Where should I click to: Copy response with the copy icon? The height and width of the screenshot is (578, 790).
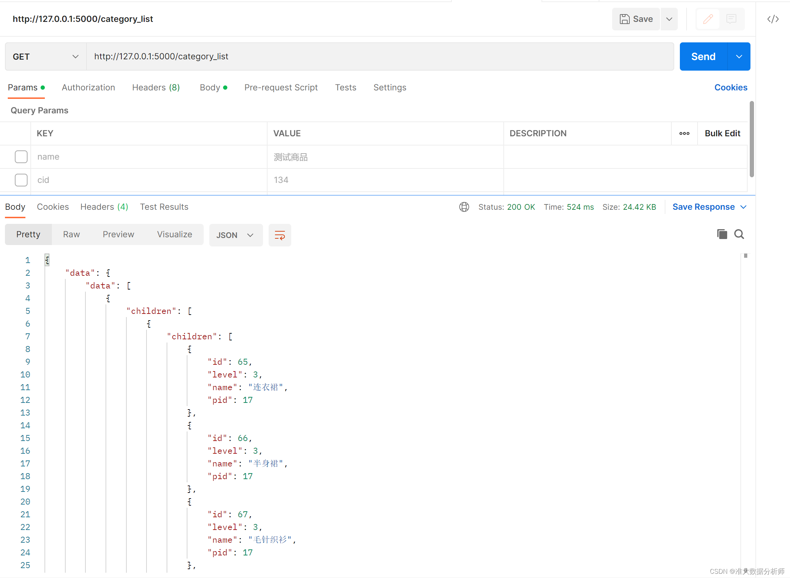pyautogui.click(x=722, y=234)
